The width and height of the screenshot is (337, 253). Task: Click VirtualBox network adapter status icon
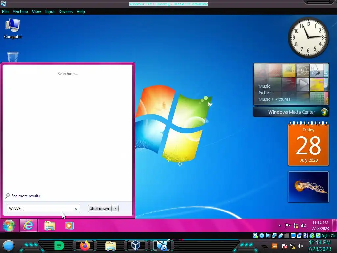tap(274, 235)
